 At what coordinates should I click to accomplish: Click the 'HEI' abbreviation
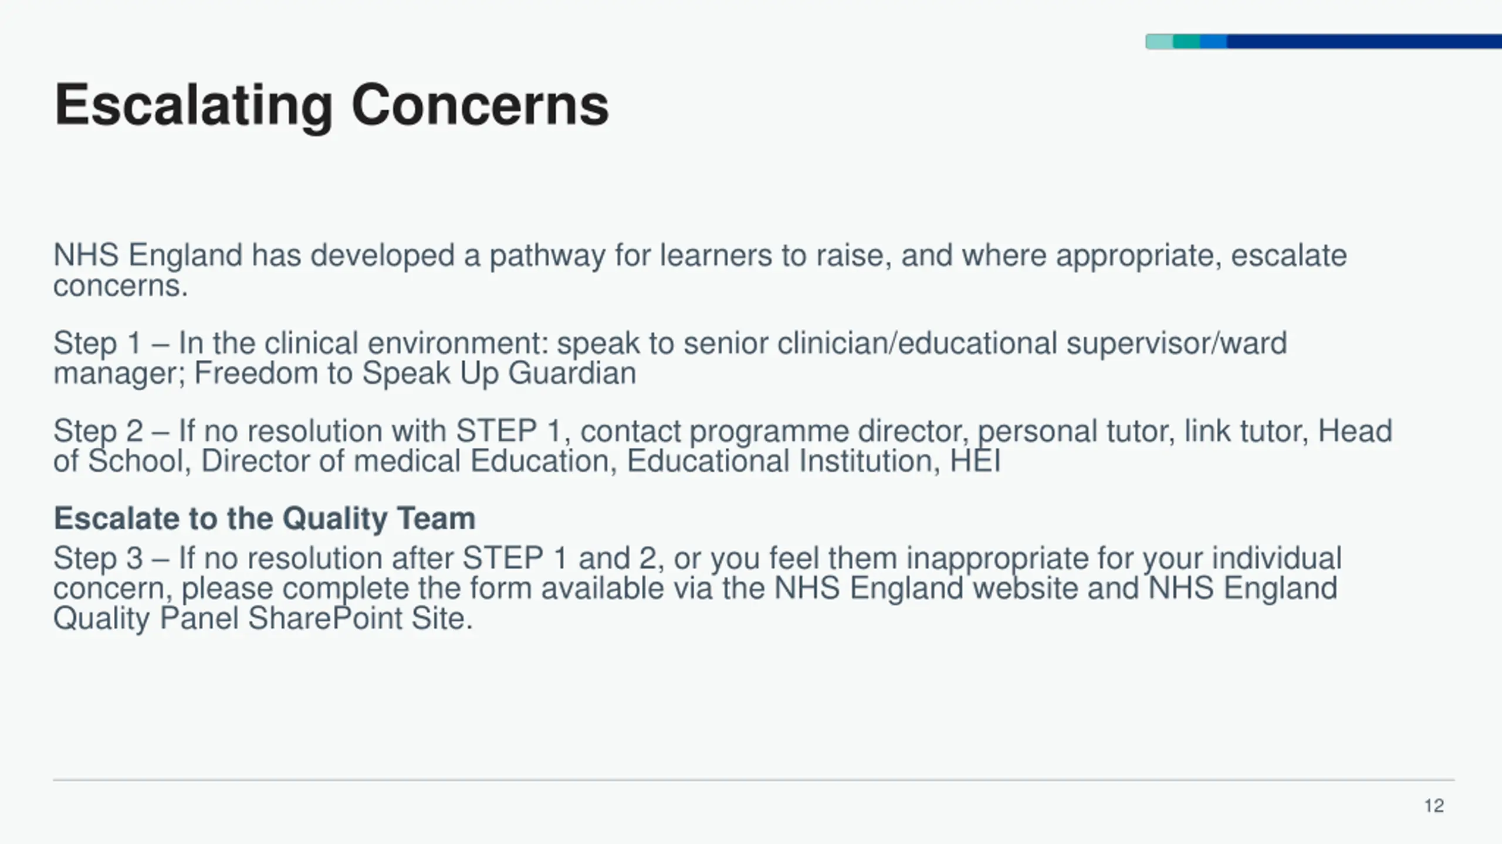tap(975, 461)
